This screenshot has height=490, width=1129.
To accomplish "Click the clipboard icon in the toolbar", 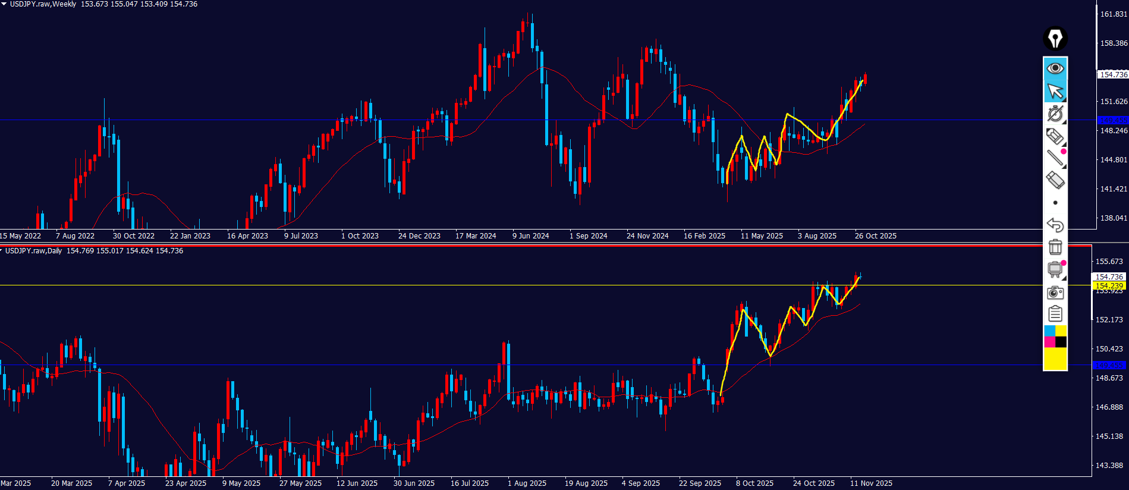I will point(1055,314).
